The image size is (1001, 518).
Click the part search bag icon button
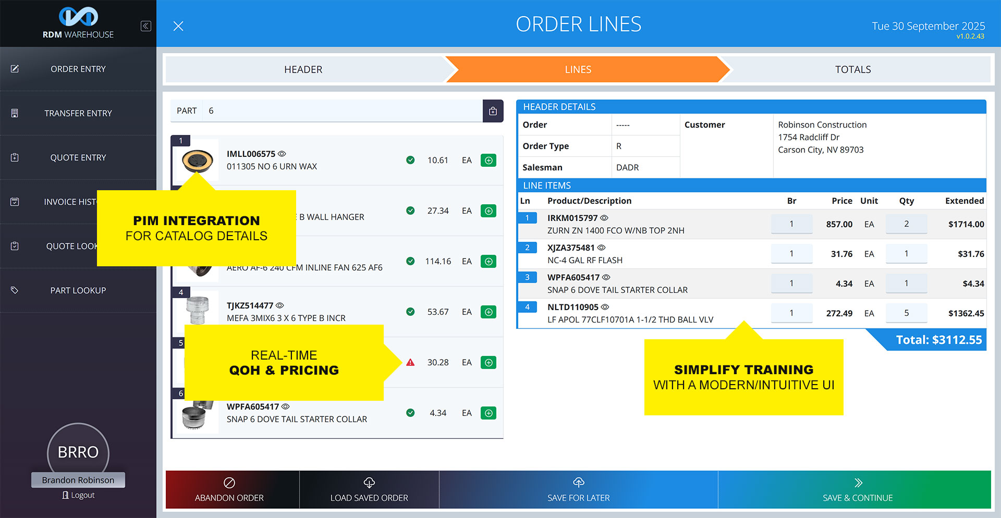click(x=493, y=111)
